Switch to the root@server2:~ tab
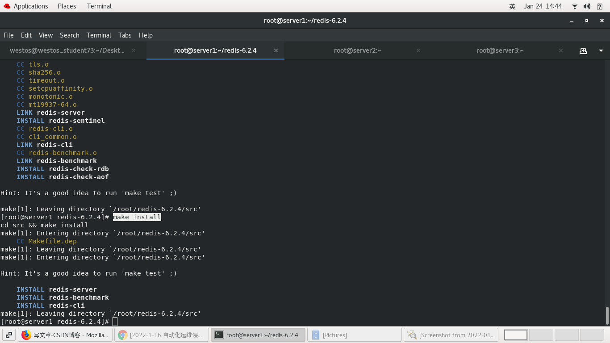The height and width of the screenshot is (343, 610). [x=357, y=50]
